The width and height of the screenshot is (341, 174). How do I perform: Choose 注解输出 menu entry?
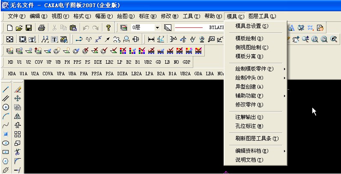(x=255, y=117)
